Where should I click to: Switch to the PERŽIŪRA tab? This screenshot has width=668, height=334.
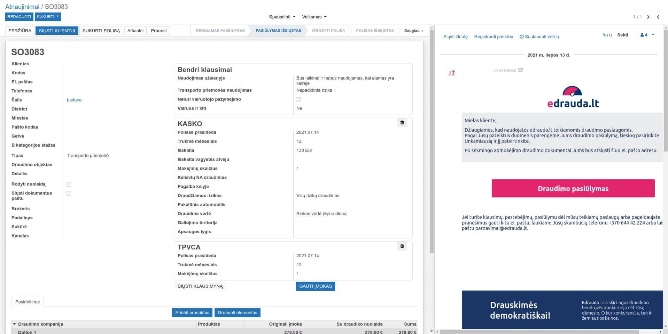click(20, 31)
